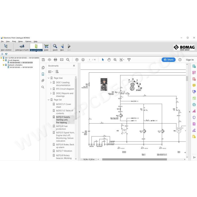Choose the selection arrow tool
The height and width of the screenshot is (197, 197).
[103, 60]
